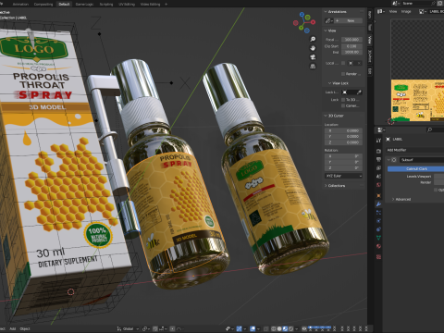This screenshot has height=333, width=444.
Task: Open the Scene properties tab
Action: pyautogui.click(x=378, y=177)
